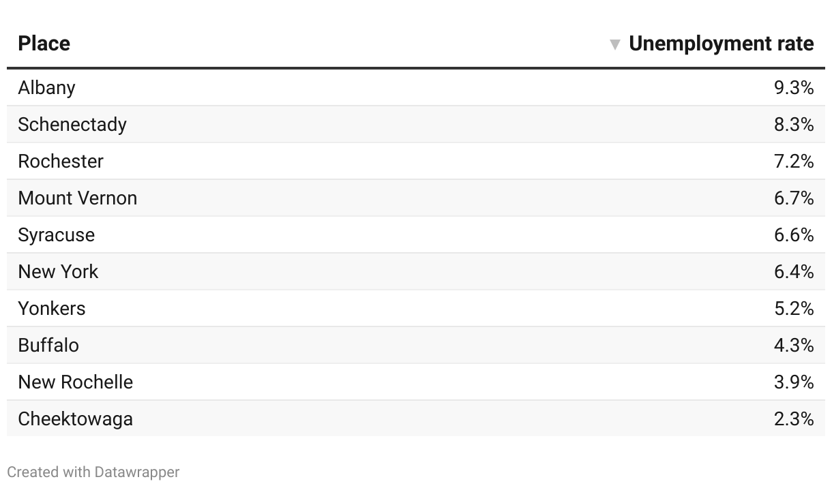Click Albany's 9.3% unemployment value
This screenshot has width=832, height=488.
click(794, 88)
